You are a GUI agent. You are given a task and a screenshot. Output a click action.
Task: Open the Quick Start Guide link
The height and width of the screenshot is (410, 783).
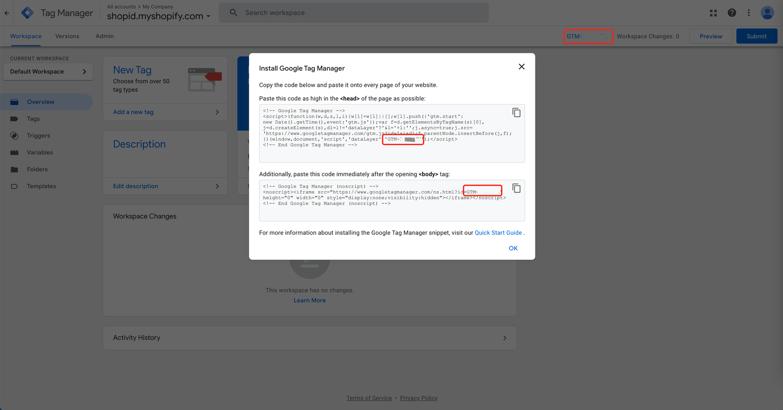(498, 233)
